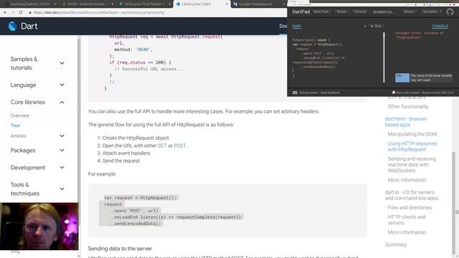
Task: Open the GitHub icon in DartPad
Action: tap(450, 11)
